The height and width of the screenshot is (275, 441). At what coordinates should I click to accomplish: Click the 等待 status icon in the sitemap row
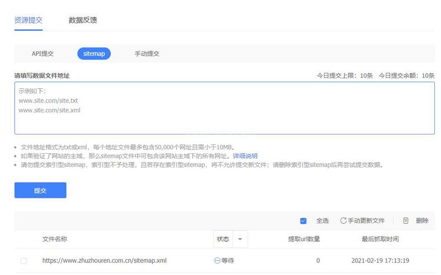pos(217,260)
